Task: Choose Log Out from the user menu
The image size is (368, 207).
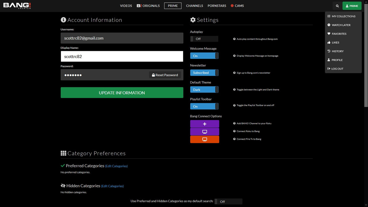Action: point(337,69)
